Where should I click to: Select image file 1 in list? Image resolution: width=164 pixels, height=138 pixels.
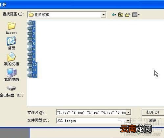click(32, 23)
